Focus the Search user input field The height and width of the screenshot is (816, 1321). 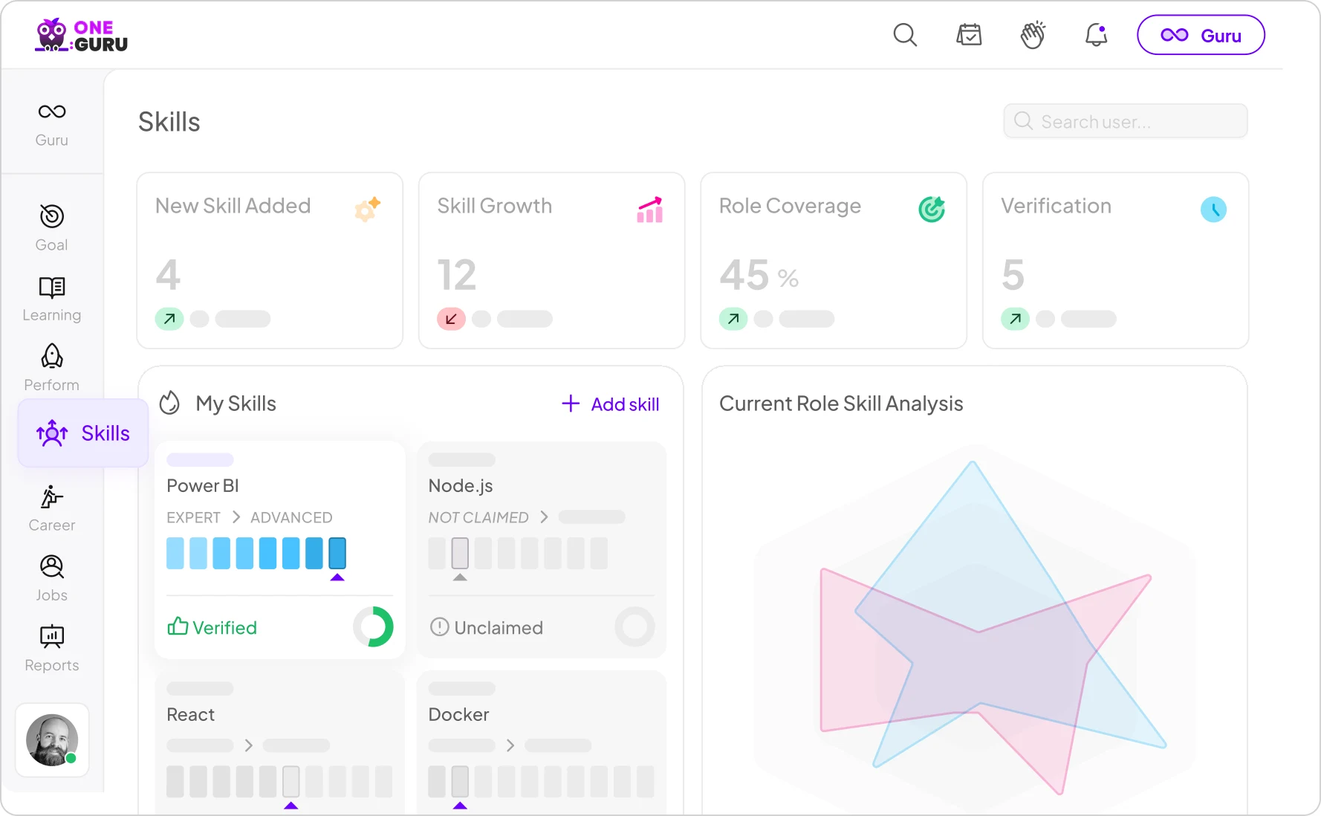[1126, 121]
